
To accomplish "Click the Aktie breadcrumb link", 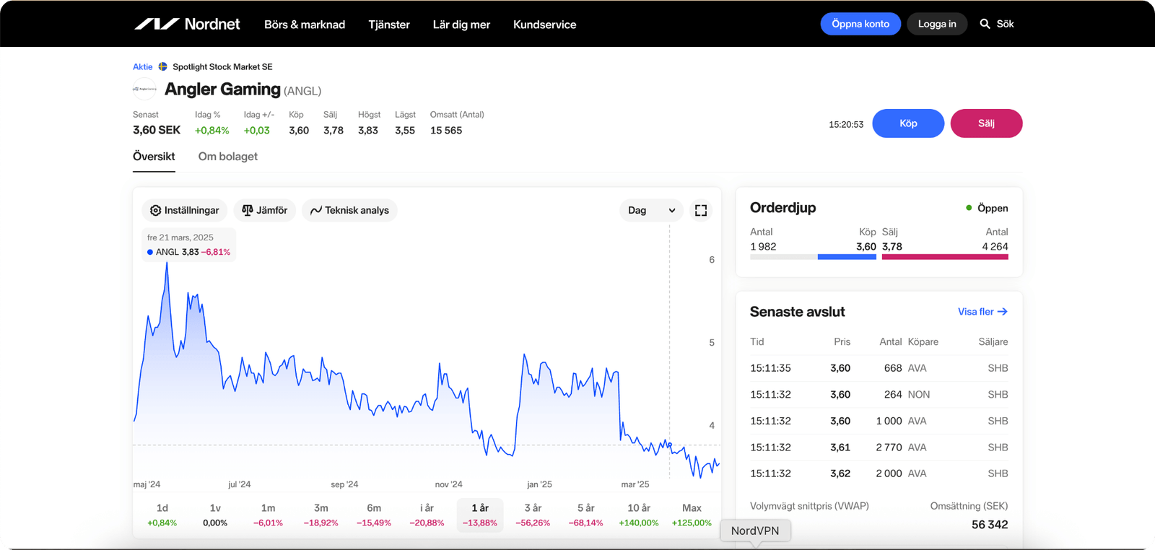I will [143, 66].
